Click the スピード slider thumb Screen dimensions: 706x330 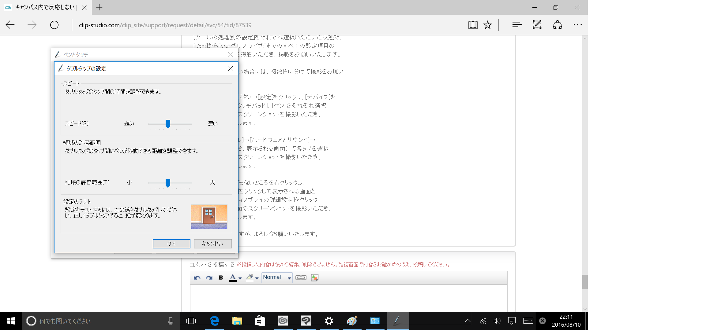coord(168,124)
